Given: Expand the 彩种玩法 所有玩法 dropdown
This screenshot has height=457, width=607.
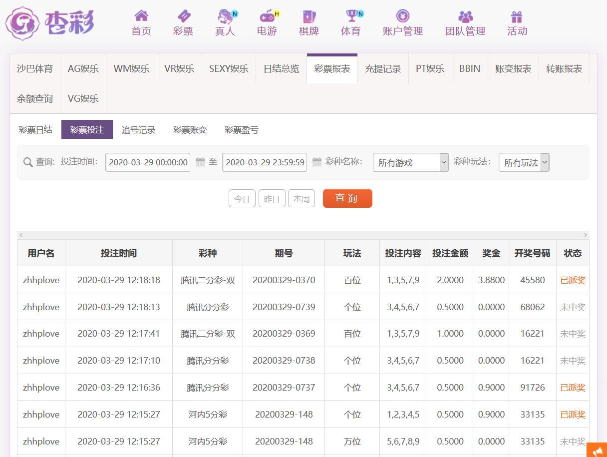Looking at the screenshot, I should pyautogui.click(x=524, y=162).
